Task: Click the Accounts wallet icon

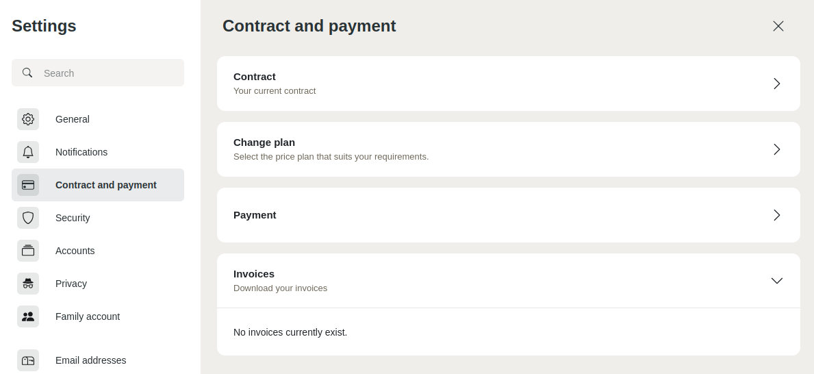Action: pos(28,251)
